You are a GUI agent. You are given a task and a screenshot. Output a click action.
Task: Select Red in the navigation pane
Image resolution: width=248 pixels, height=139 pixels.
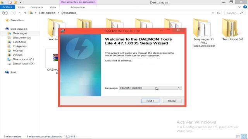[13, 72]
